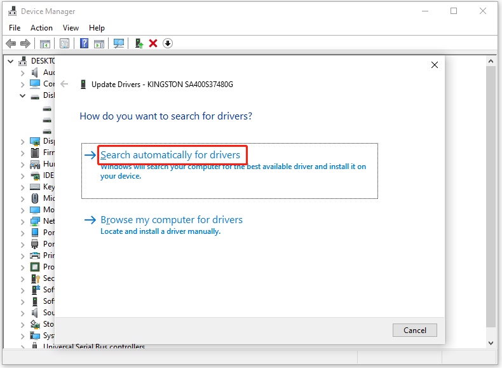
Task: Select the System devices folder icon
Action: (34, 336)
